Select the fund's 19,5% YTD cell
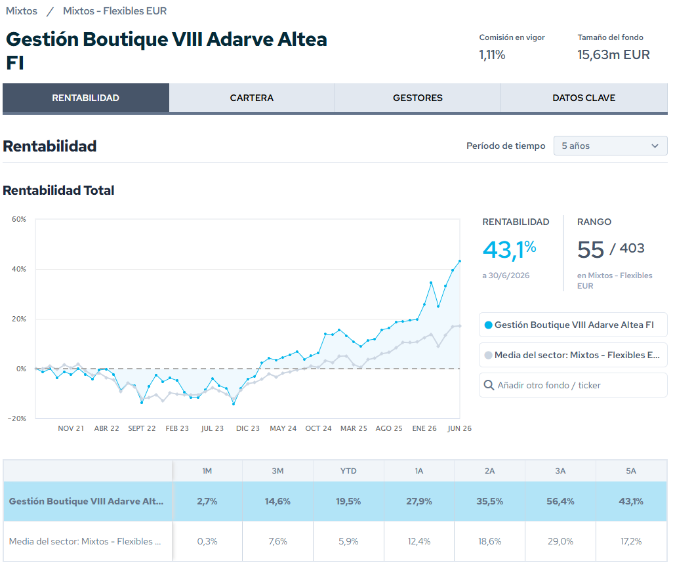The image size is (673, 572). coord(348,501)
